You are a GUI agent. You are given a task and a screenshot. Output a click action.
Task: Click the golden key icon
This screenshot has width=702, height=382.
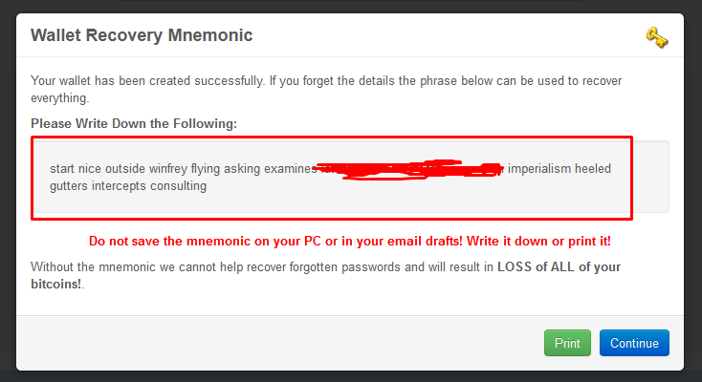point(657,37)
